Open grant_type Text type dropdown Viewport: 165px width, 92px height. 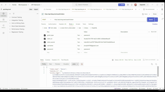pos(79,35)
